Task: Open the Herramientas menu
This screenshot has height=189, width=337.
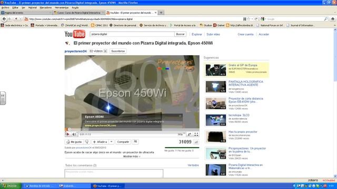Action: point(62,7)
